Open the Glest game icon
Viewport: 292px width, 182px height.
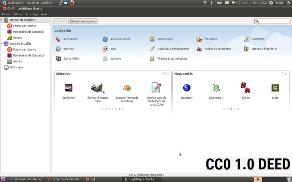point(275,88)
